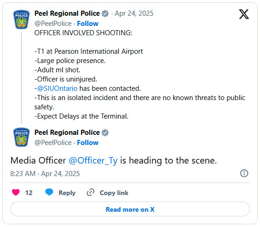Click the pink heart like icon

pyautogui.click(x=16, y=192)
